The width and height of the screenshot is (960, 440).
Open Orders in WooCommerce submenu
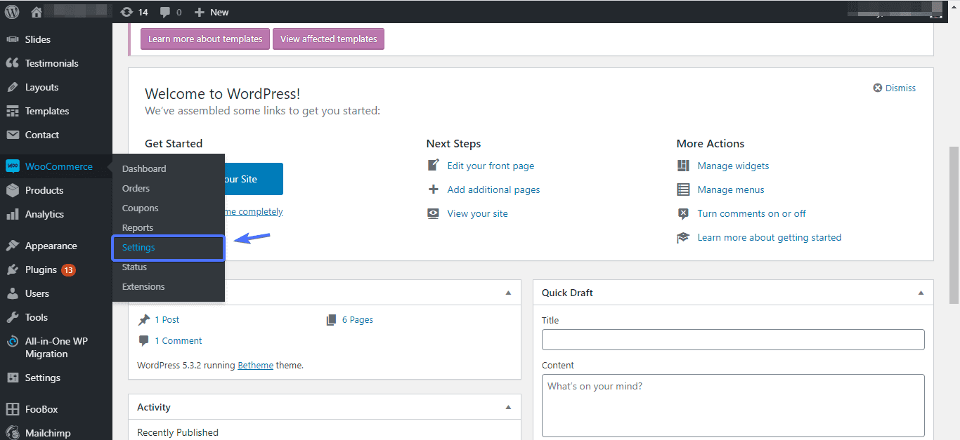click(x=136, y=188)
